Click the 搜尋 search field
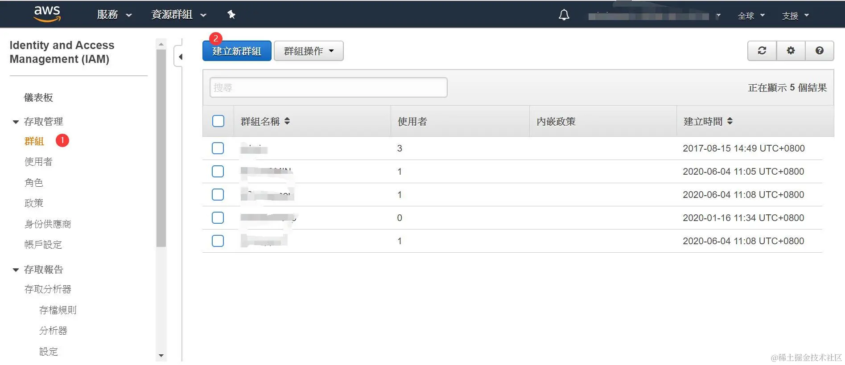The image size is (845, 365). click(x=328, y=87)
